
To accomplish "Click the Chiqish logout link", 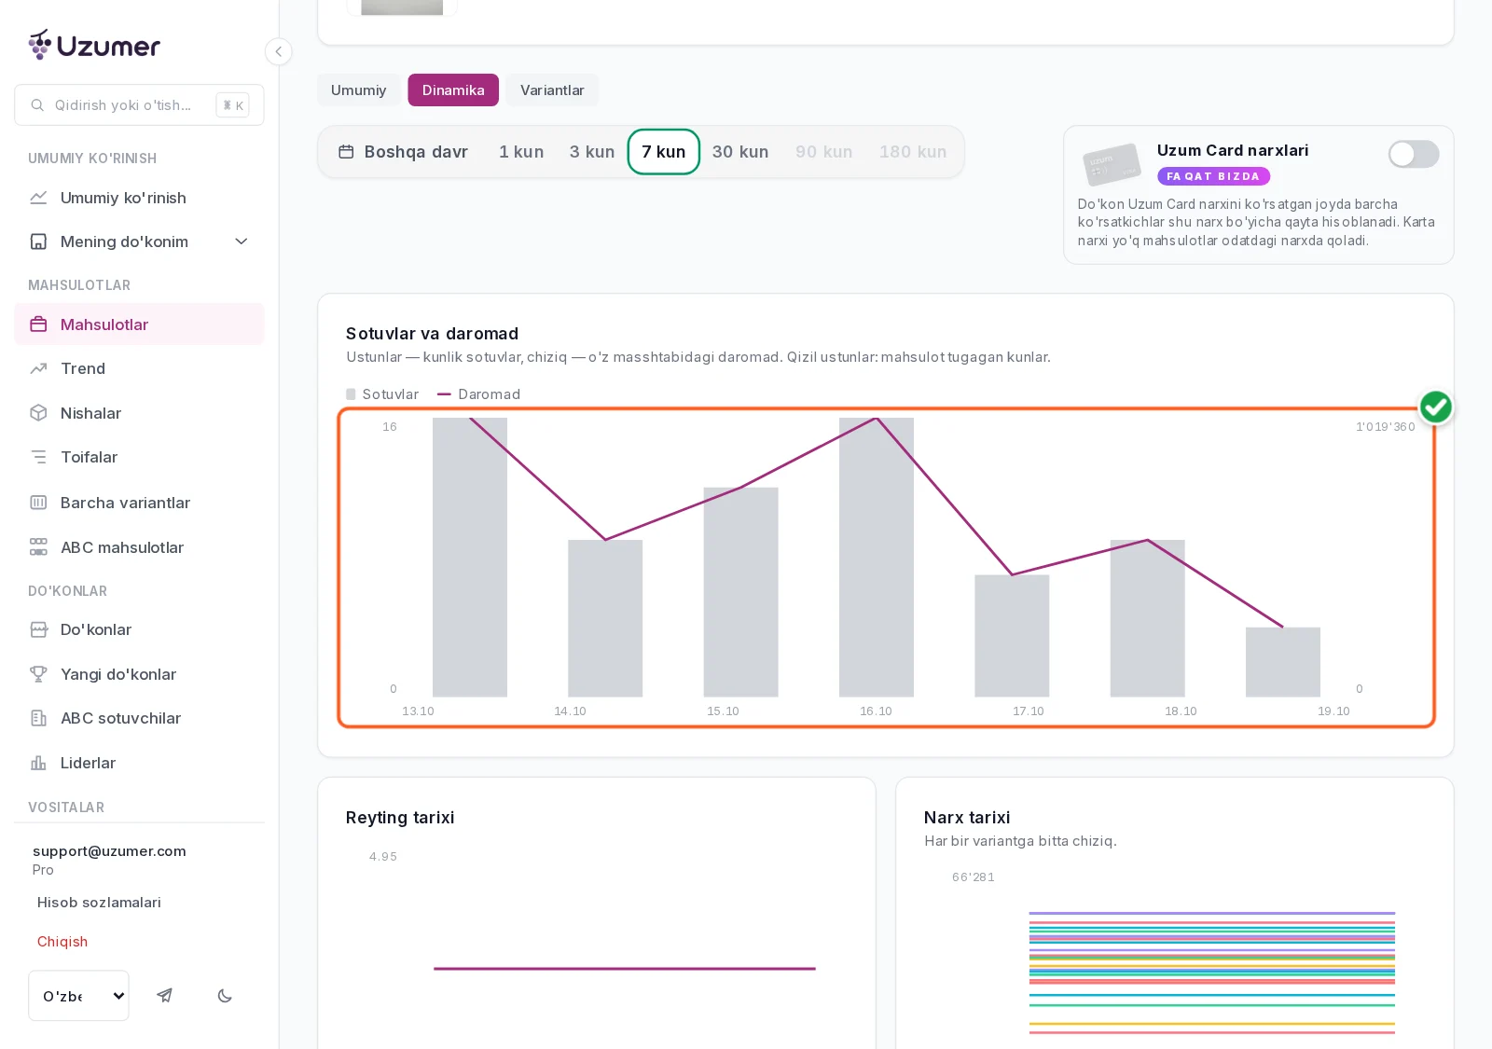I will coord(62,942).
